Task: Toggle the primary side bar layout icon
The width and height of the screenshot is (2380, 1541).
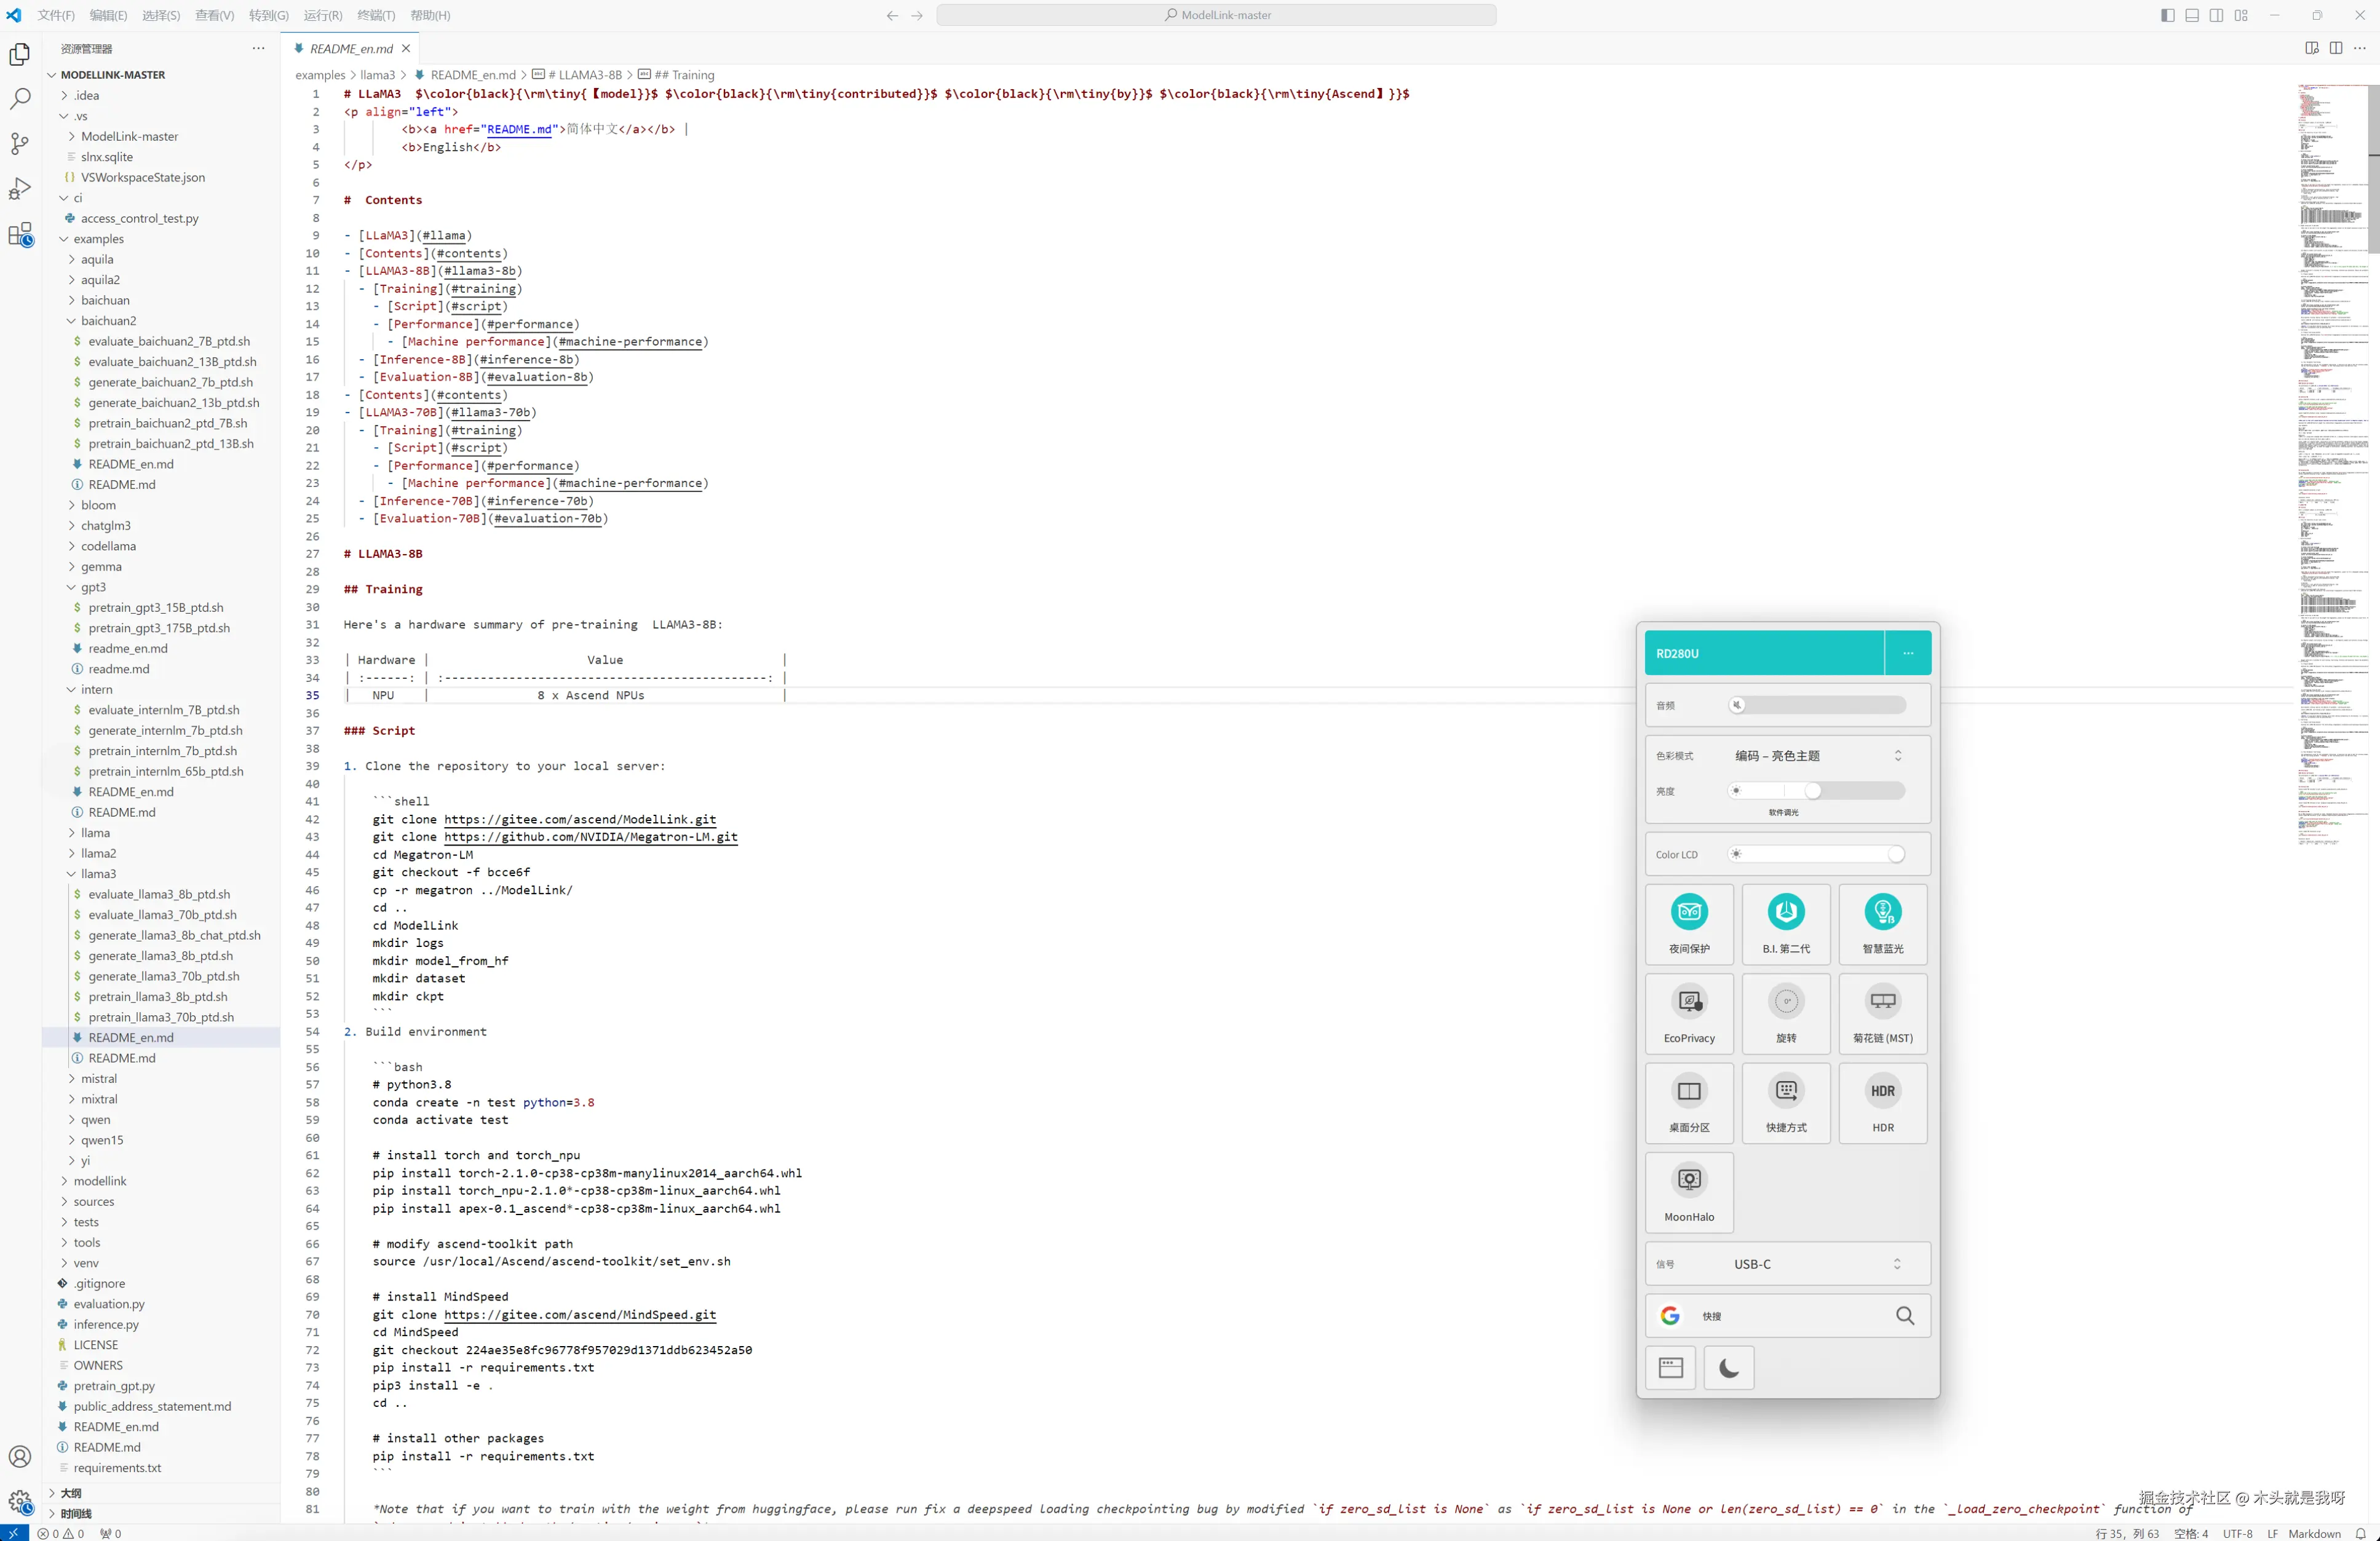Action: 2167,15
